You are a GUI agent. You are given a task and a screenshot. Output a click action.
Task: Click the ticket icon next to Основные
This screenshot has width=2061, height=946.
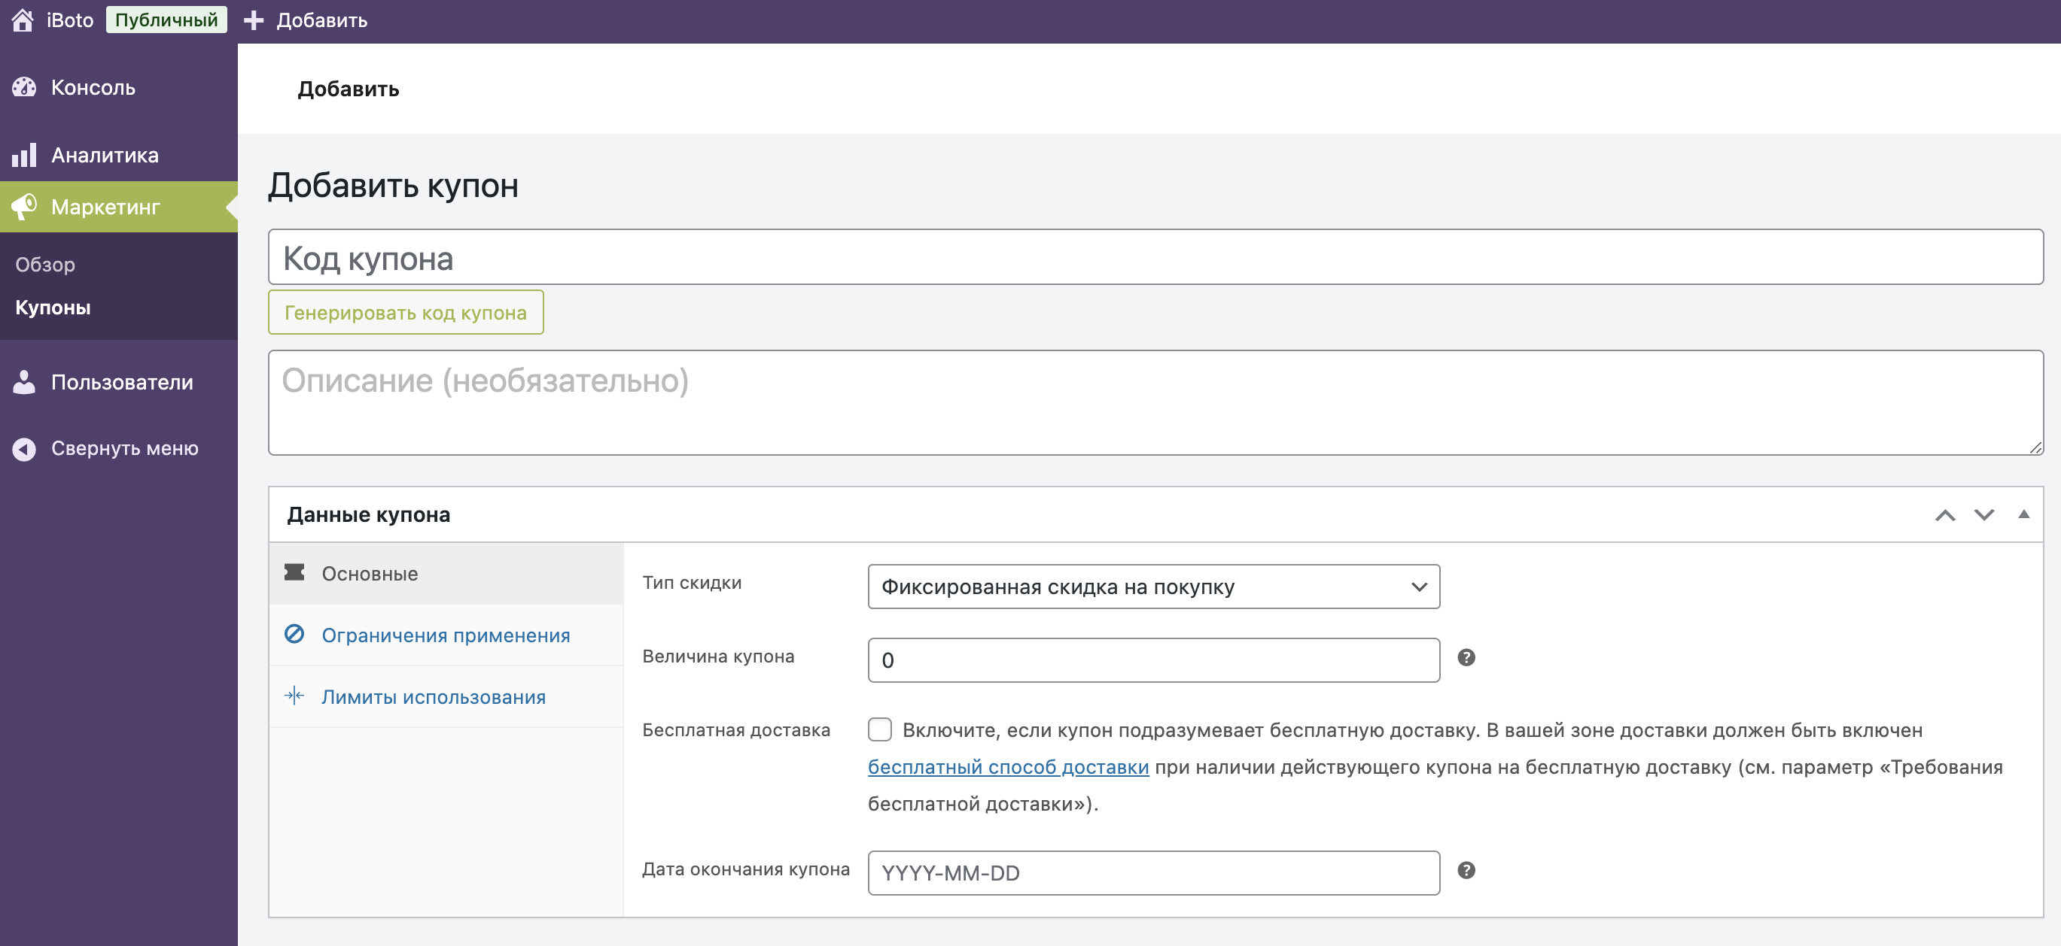point(294,573)
